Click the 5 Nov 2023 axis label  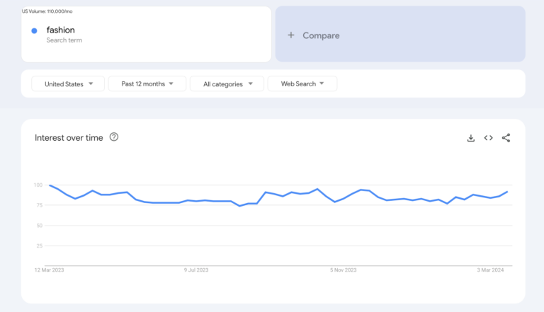point(344,270)
